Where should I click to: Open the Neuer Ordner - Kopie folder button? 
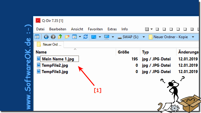[x=168, y=37]
